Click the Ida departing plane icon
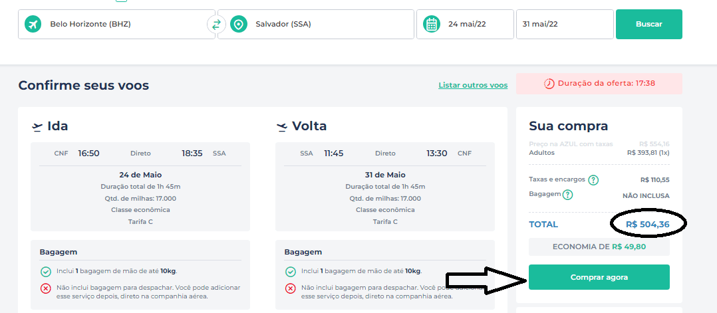Viewport: 717px width, 313px height. point(37,126)
